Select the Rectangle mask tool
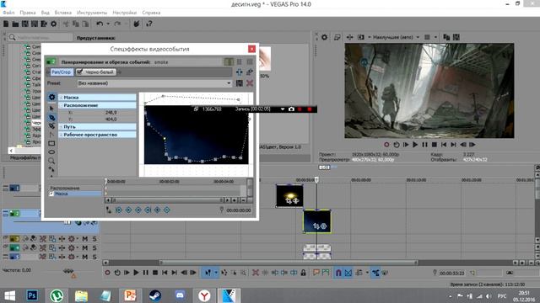The width and height of the screenshot is (540, 303). click(51, 143)
